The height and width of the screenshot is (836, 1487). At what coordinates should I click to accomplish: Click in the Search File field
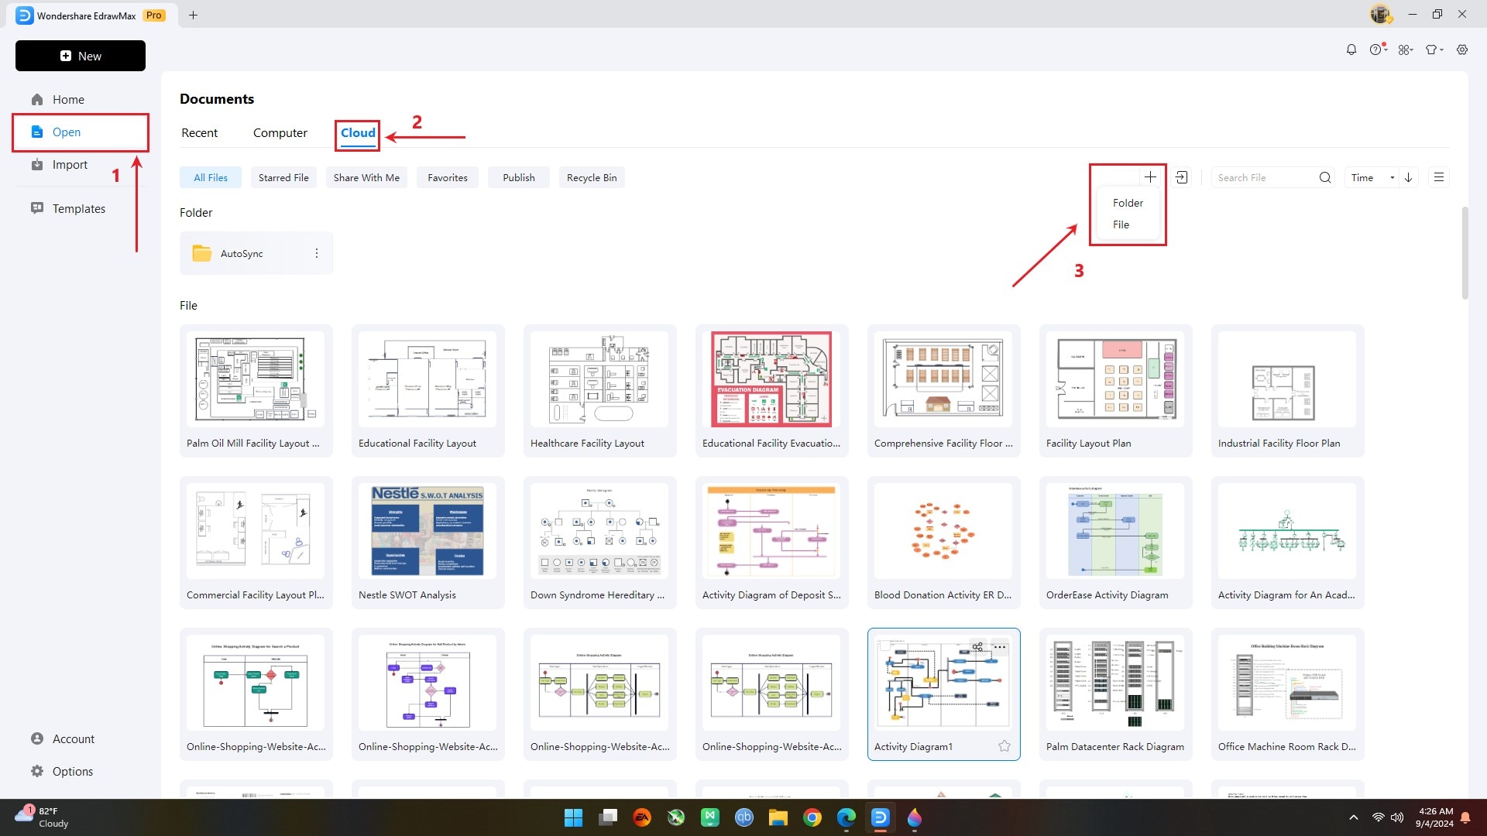(1264, 177)
